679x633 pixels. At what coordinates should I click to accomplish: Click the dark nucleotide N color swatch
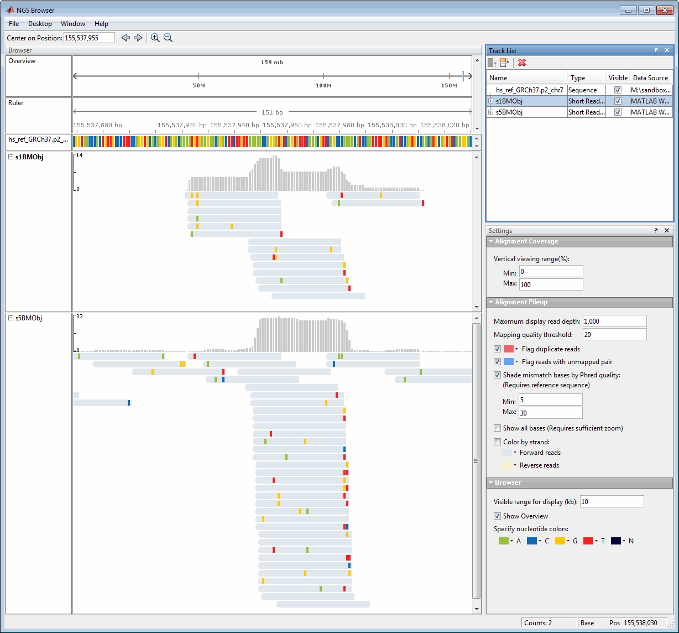point(616,541)
